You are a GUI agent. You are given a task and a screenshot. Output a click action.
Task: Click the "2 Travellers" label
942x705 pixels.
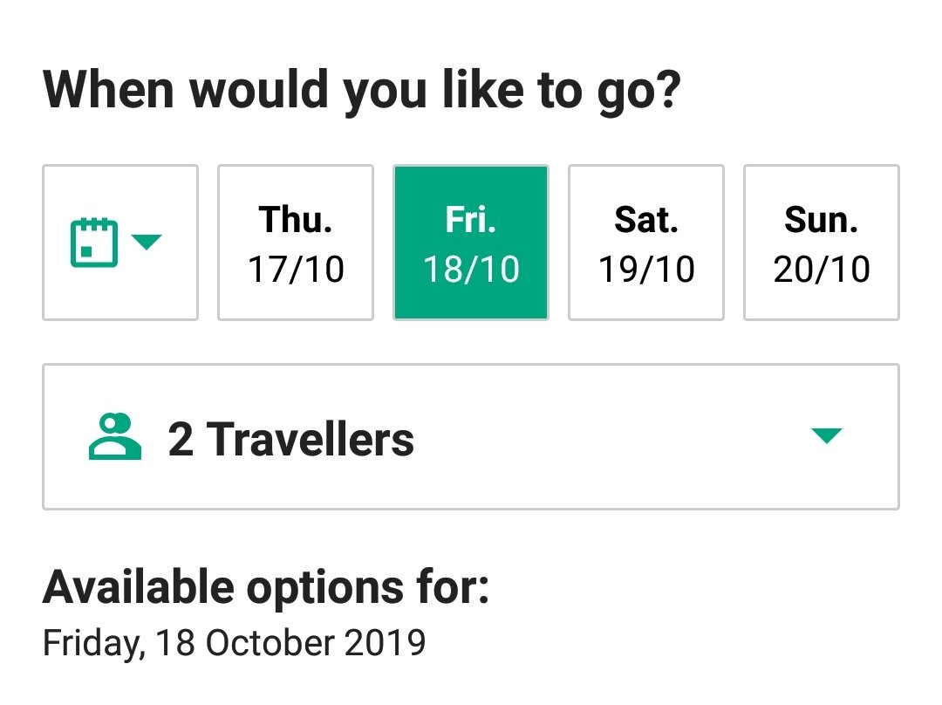290,439
